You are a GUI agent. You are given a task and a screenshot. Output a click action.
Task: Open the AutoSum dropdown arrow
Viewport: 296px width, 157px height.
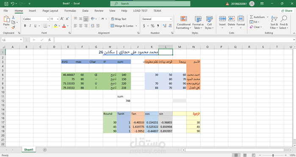pos(268,17)
